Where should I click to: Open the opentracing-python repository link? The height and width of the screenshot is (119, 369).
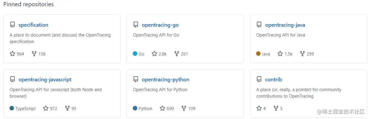click(x=165, y=80)
